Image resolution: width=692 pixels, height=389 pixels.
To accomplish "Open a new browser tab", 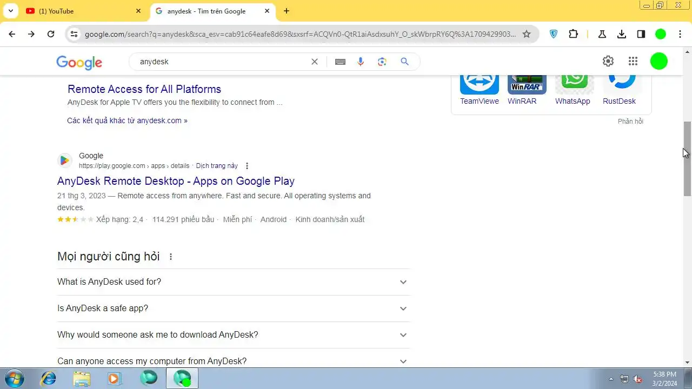I will pos(287,11).
